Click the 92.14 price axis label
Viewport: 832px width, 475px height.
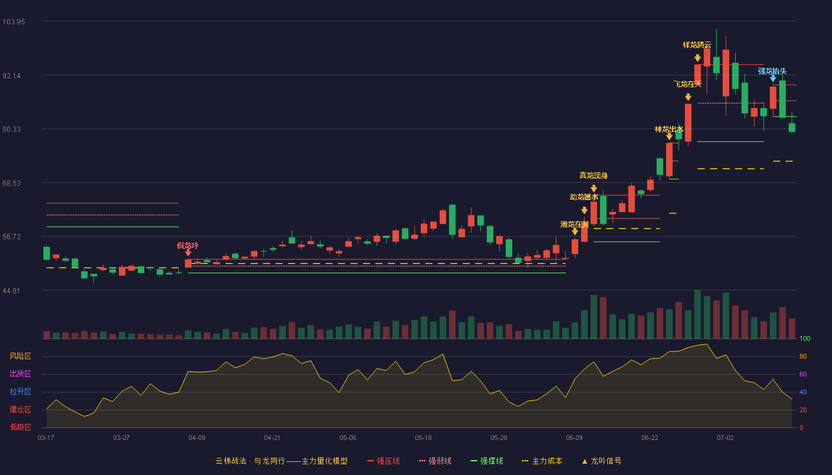click(x=12, y=76)
